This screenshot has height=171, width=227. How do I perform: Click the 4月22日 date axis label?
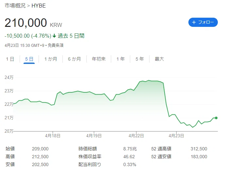point(136,136)
